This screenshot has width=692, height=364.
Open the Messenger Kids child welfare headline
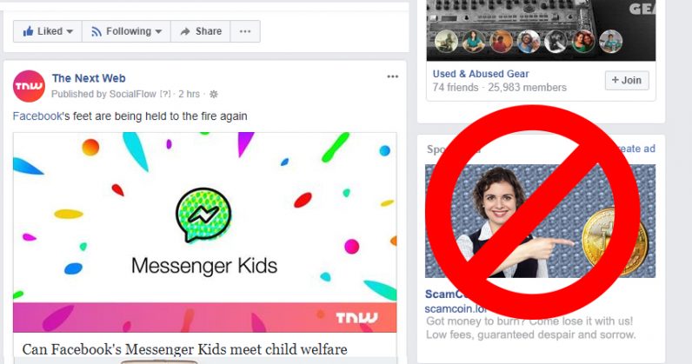pyautogui.click(x=184, y=349)
